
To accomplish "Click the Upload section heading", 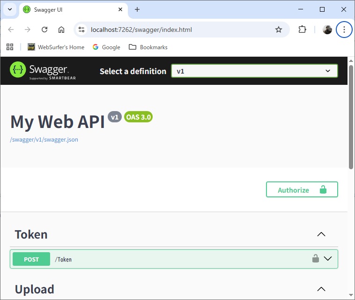I will (34, 289).
